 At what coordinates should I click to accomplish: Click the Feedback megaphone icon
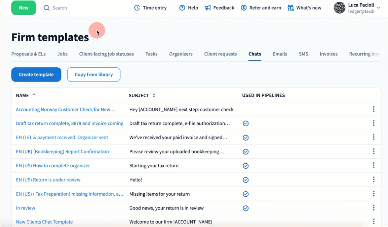(x=208, y=8)
